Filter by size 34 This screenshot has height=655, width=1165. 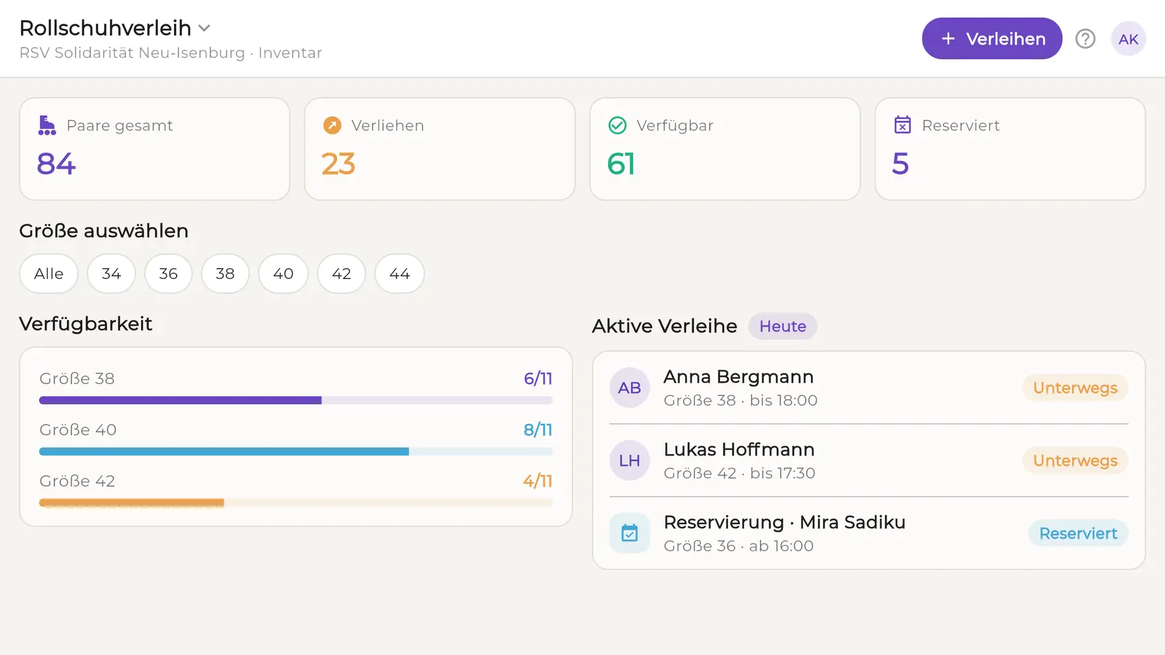pos(111,274)
